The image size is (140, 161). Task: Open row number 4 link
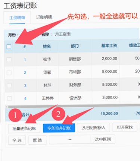tap(25, 98)
